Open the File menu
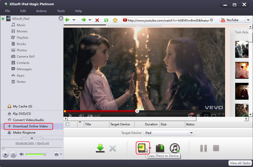Image resolution: width=253 pixels, height=167 pixels. (x=8, y=11)
